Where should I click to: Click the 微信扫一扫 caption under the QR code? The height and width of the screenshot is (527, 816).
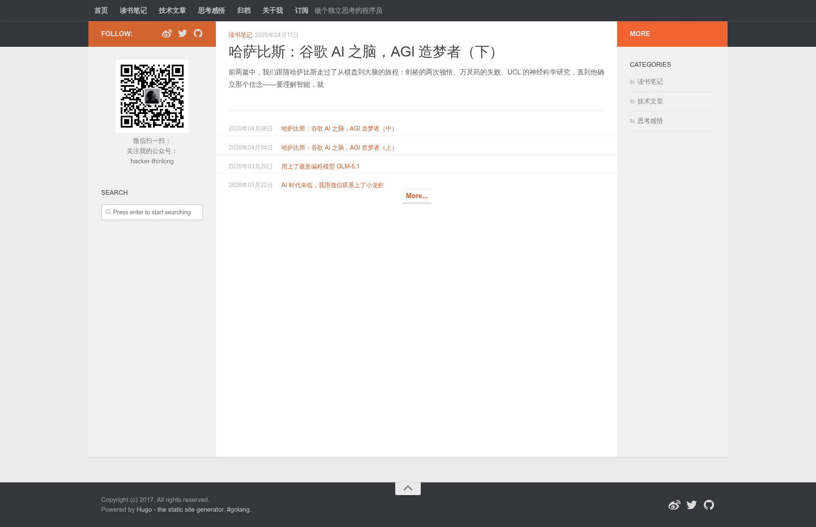click(152, 141)
